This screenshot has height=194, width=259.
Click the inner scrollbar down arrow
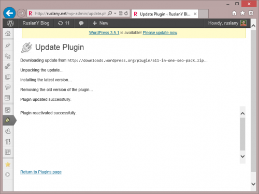point(242,156)
